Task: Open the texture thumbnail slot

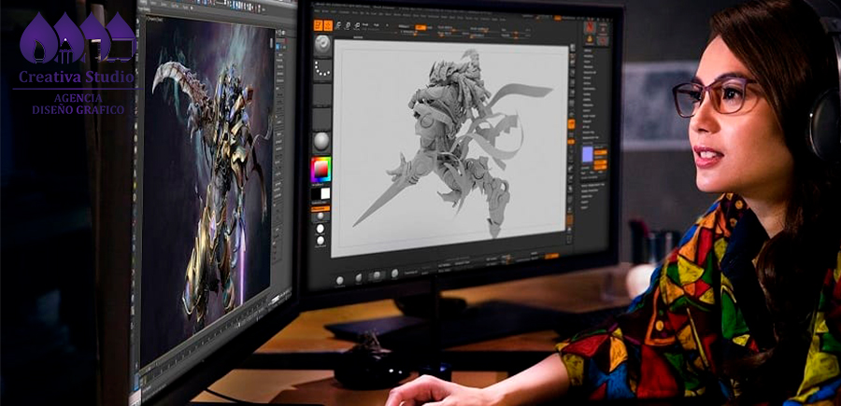Action: (321, 119)
